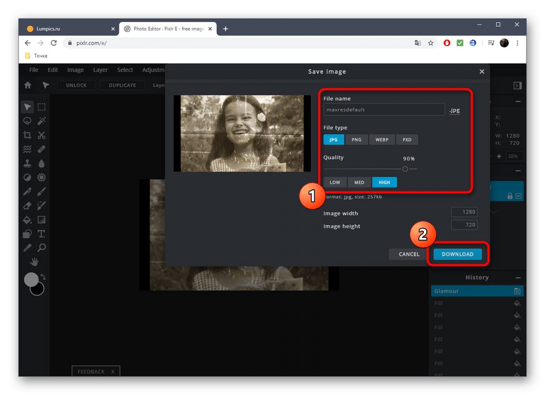Collapse the Navigate panel with minus
The image size is (545, 395).
tap(518, 101)
